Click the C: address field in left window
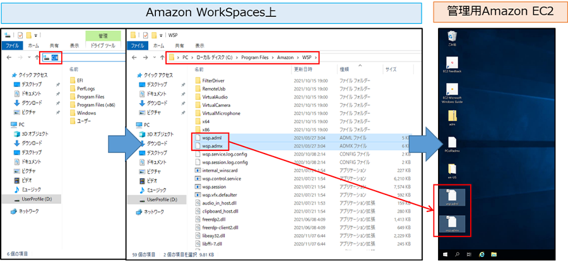Screen dimensions: 568x263 pyautogui.click(x=84, y=57)
